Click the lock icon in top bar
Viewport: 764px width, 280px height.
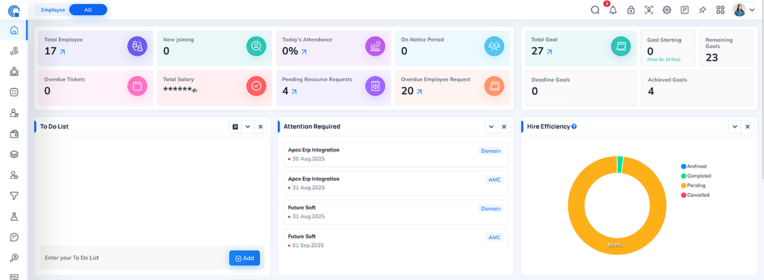click(631, 10)
